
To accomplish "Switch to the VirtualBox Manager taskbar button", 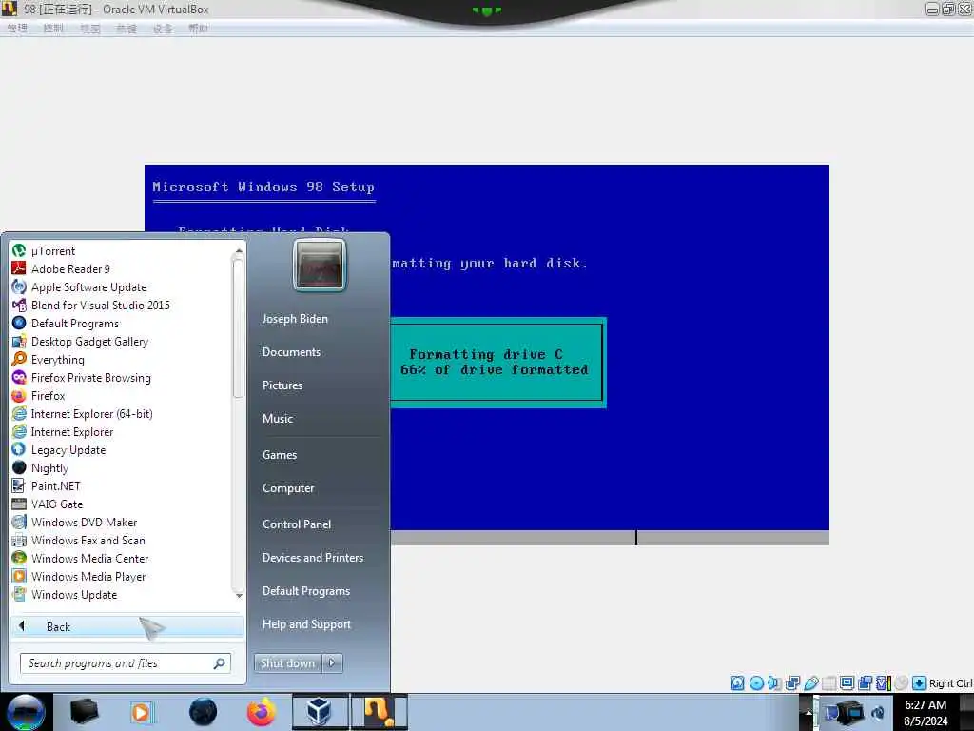I will click(x=320, y=712).
